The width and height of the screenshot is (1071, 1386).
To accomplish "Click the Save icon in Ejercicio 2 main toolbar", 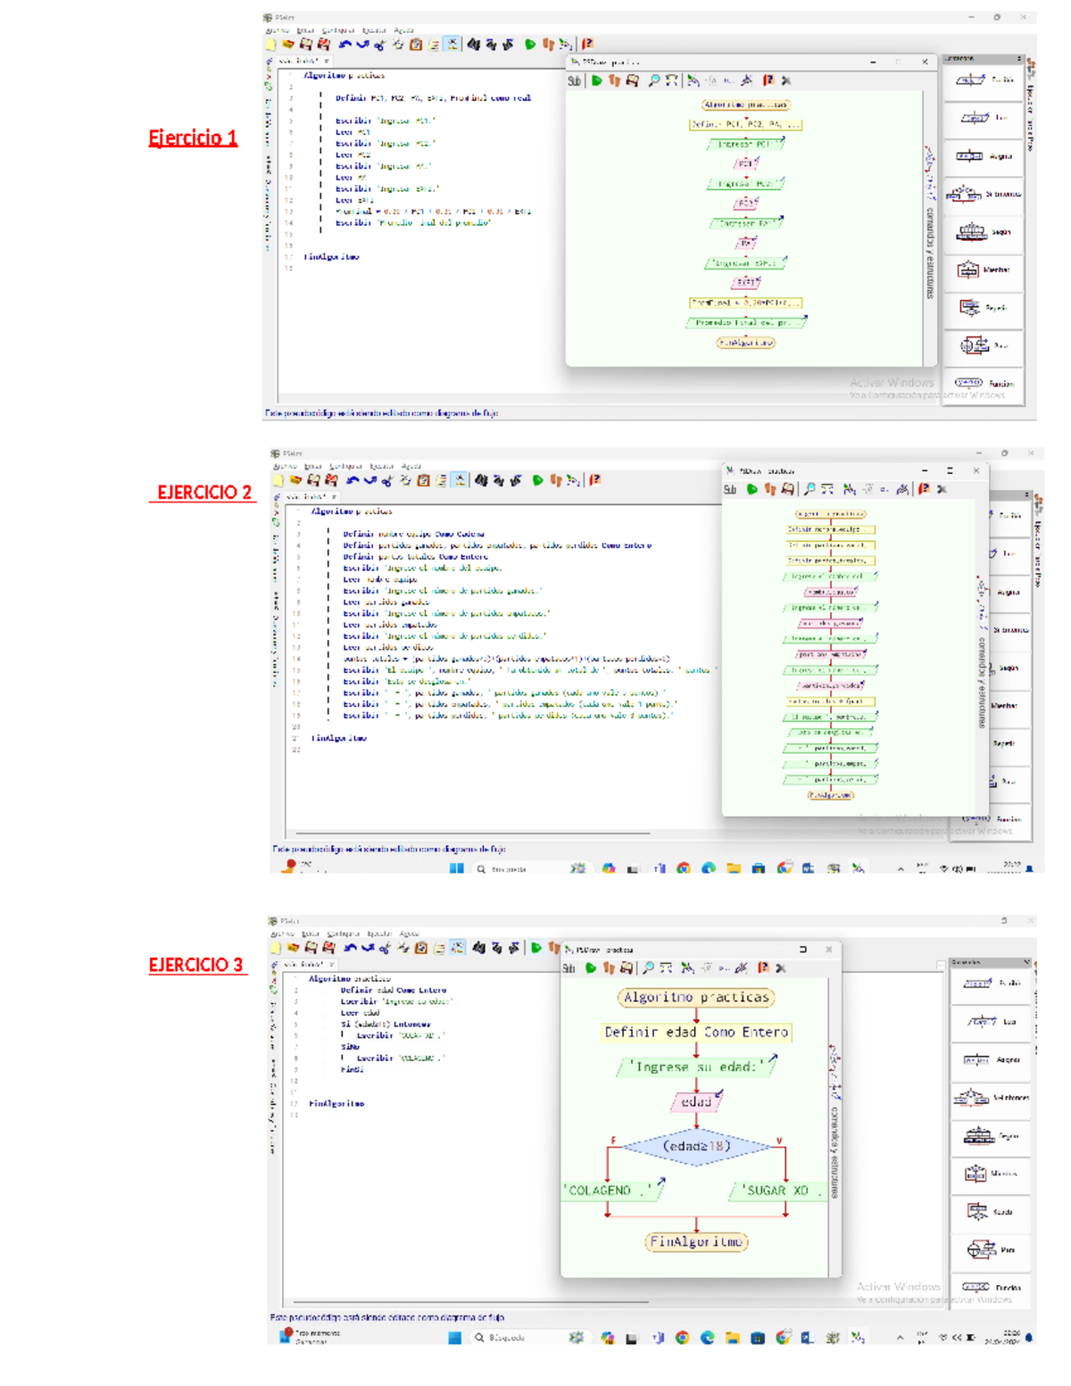I will 313,480.
